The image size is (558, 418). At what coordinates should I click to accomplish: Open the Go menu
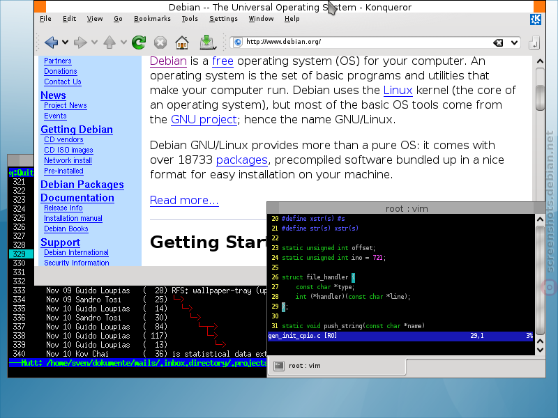[118, 19]
